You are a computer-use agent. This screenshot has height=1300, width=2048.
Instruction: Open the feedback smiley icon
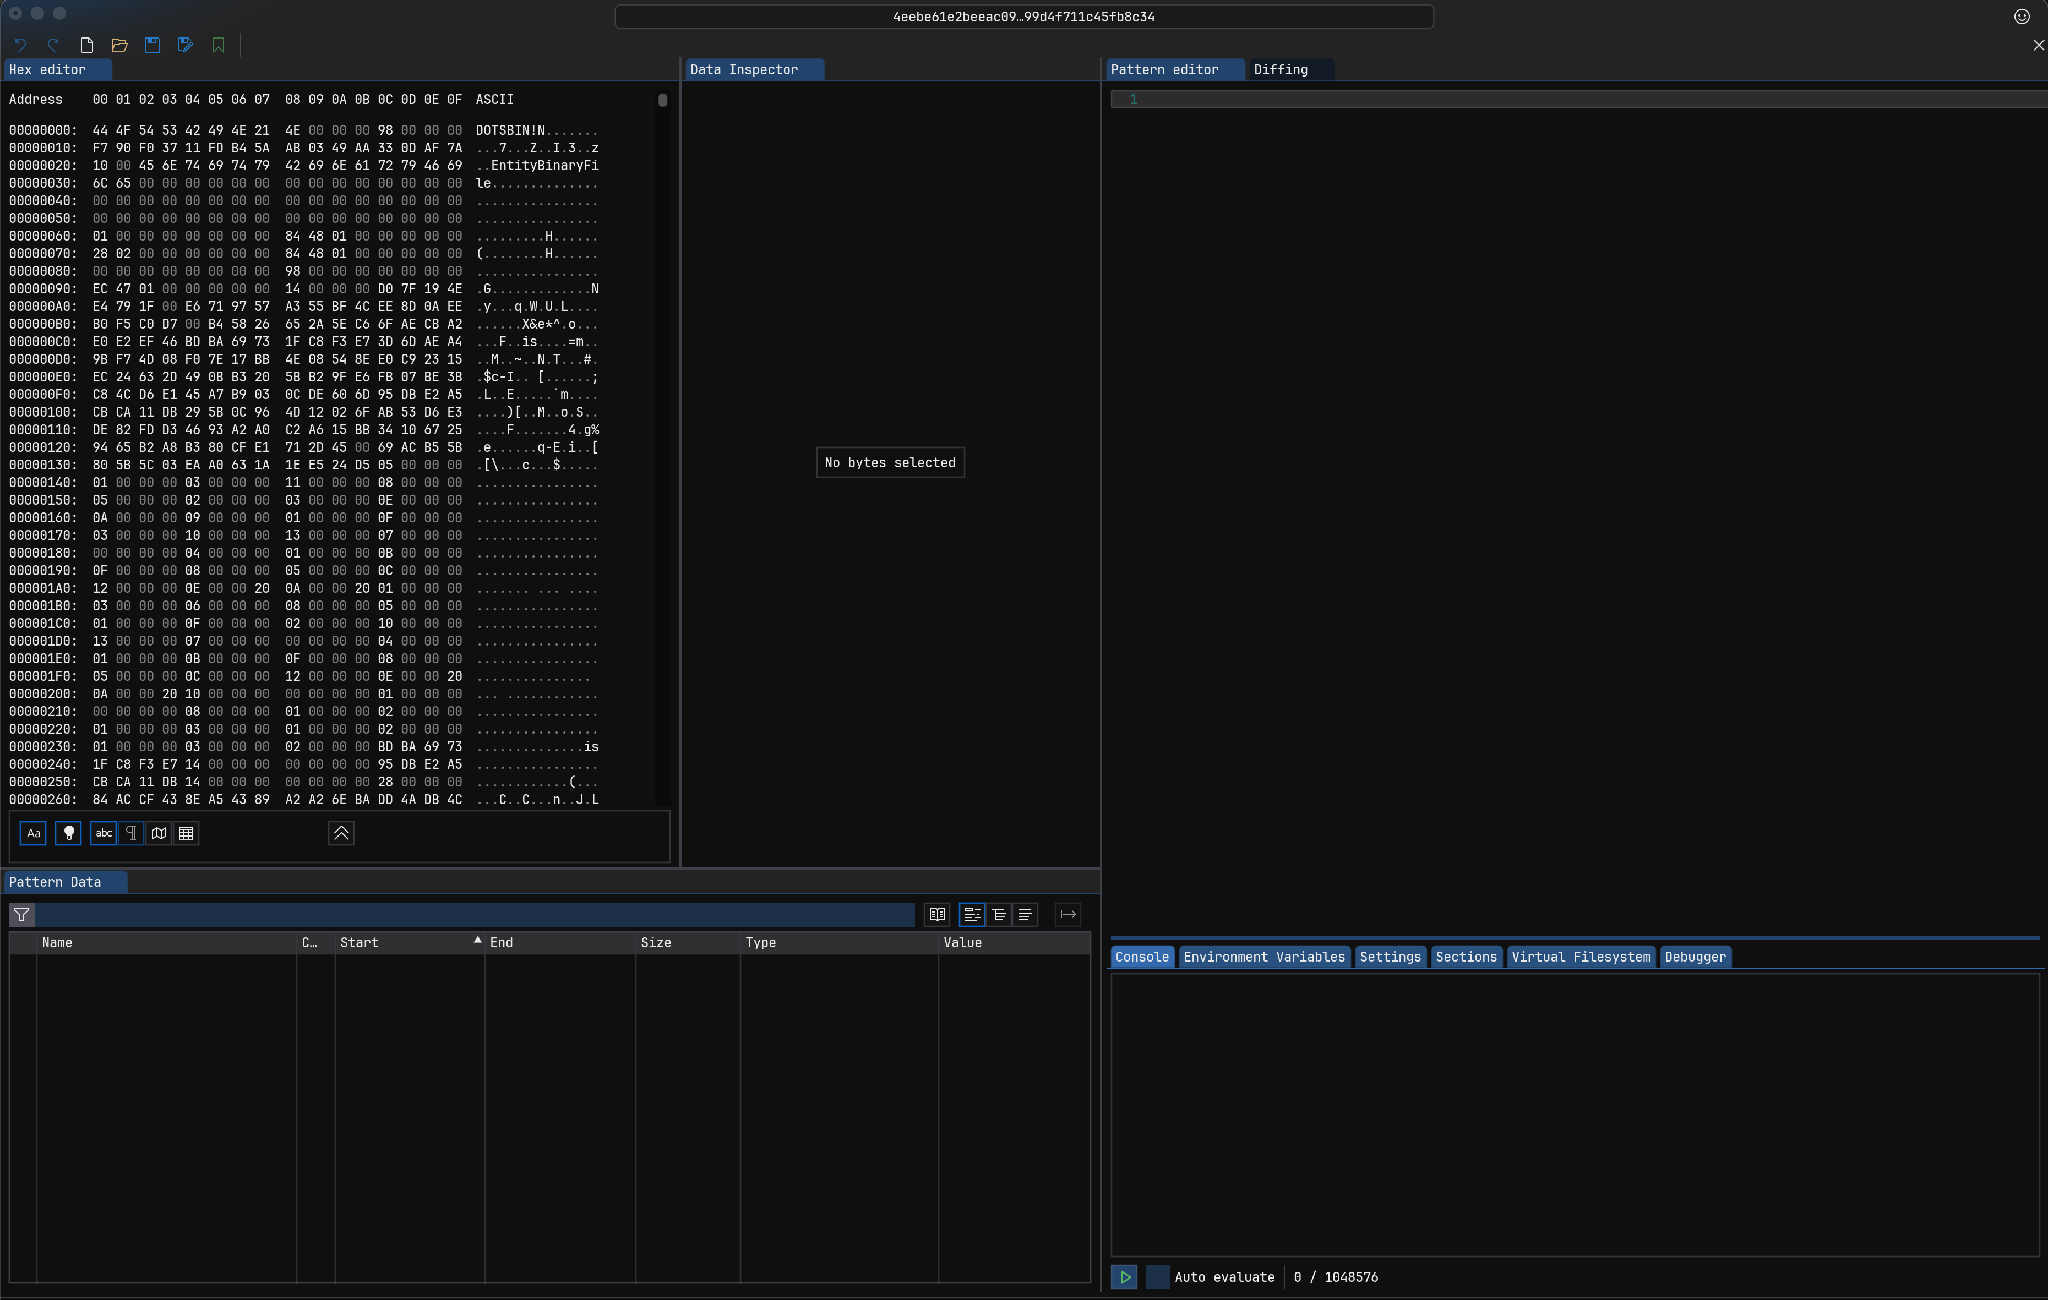[x=2023, y=15]
